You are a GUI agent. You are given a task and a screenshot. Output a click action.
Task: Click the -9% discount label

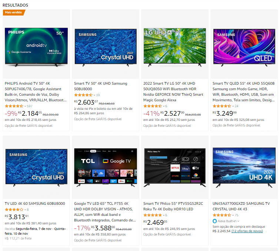tap(11, 113)
